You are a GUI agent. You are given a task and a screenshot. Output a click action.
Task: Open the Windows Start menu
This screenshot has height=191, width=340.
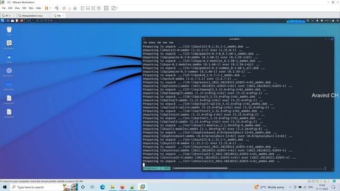pyautogui.click(x=4, y=187)
